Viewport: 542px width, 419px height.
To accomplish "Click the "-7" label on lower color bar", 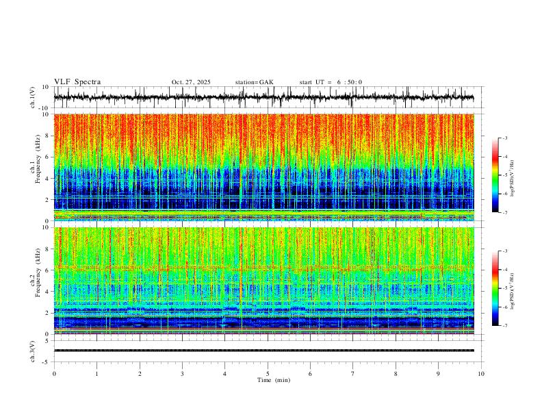I will (x=504, y=325).
